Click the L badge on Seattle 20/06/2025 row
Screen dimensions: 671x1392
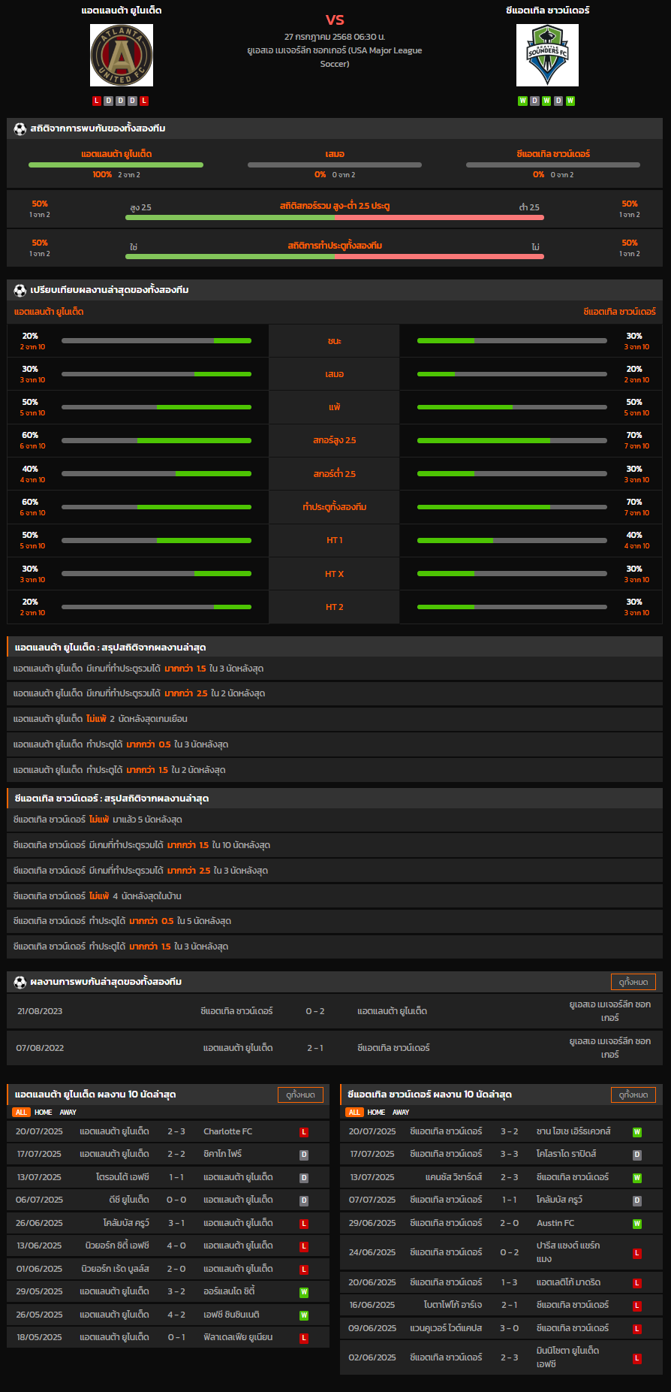(x=637, y=1283)
